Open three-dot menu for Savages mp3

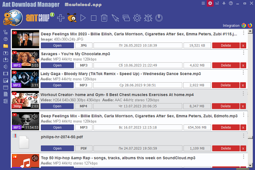243,53
